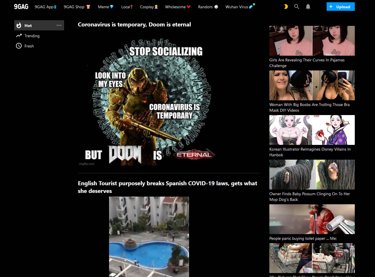Open toilet paper bidet thumbnail
The height and width of the screenshot is (277, 375).
tap(312, 219)
